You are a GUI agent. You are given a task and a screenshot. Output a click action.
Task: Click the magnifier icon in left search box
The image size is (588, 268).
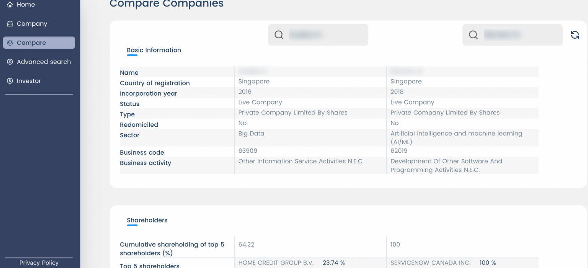[278, 35]
